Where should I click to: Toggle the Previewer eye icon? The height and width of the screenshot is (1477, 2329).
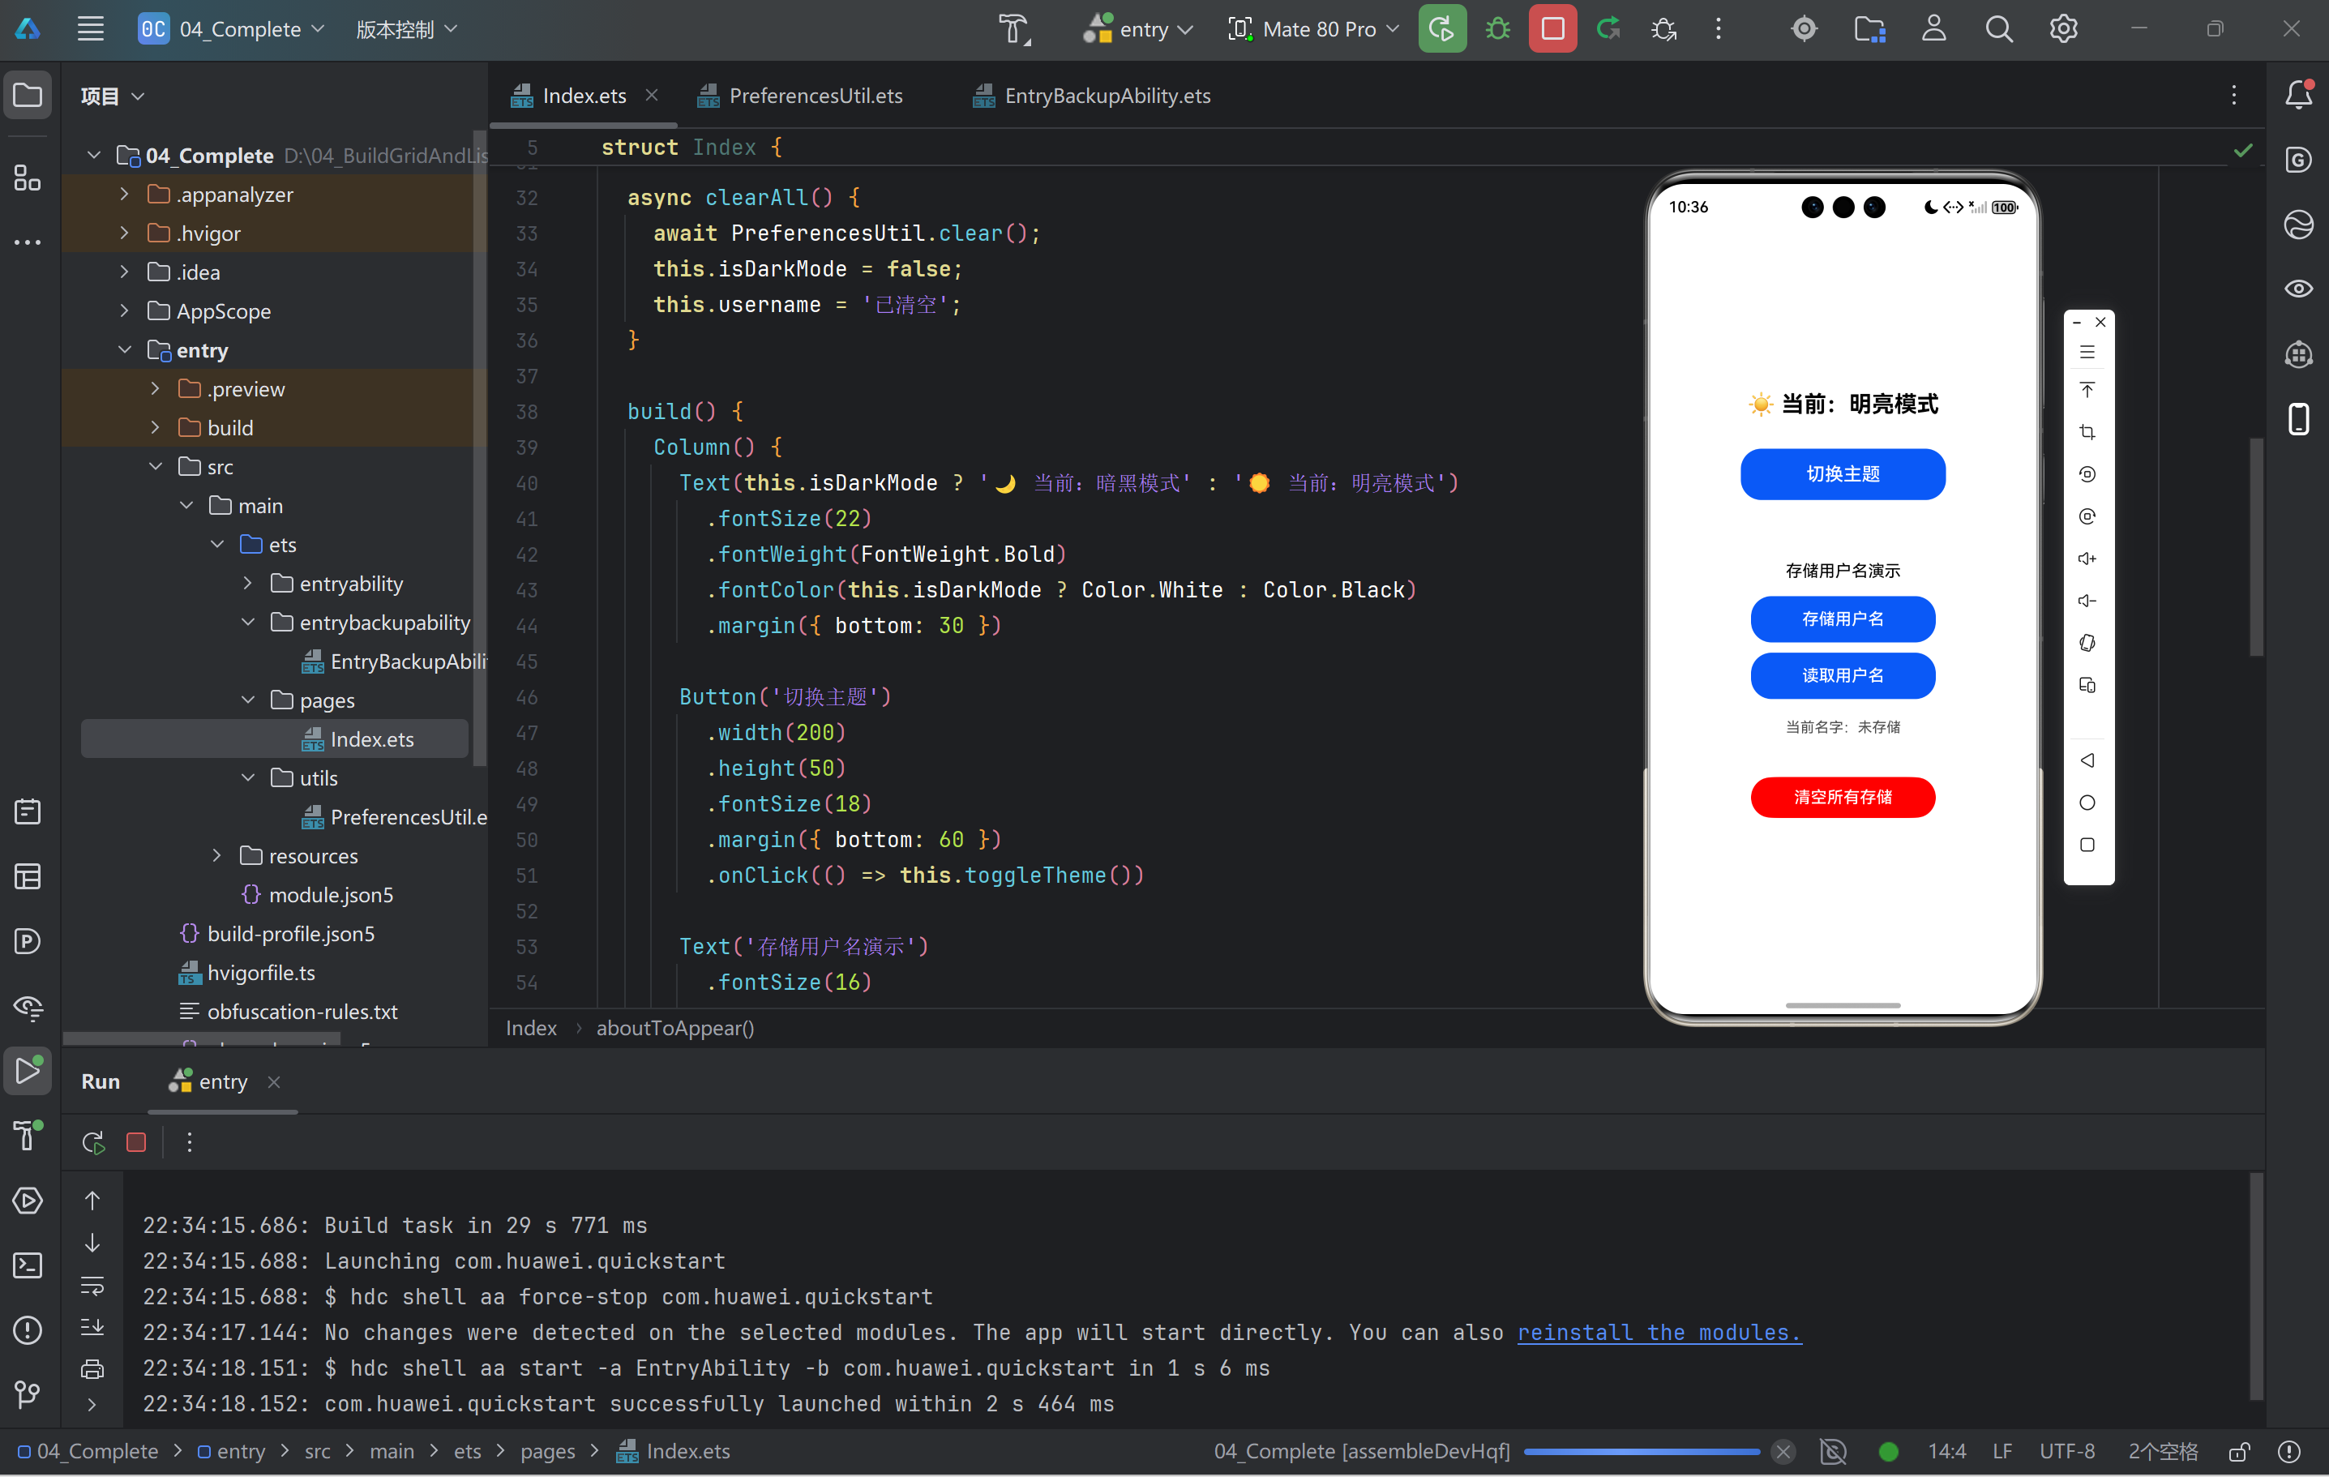(2298, 289)
